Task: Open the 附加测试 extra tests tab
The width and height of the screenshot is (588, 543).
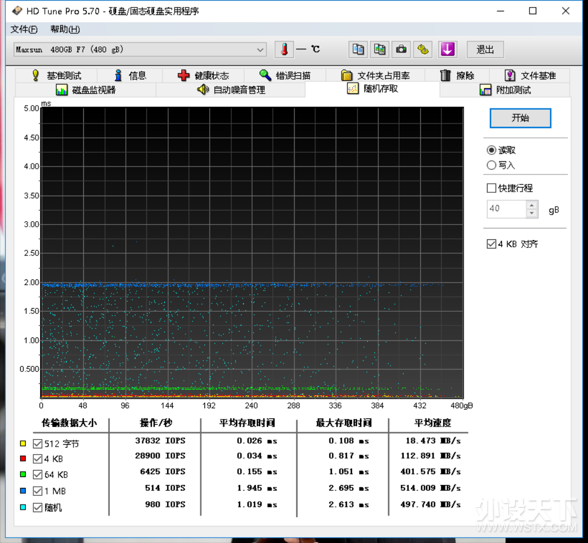Action: 505,90
